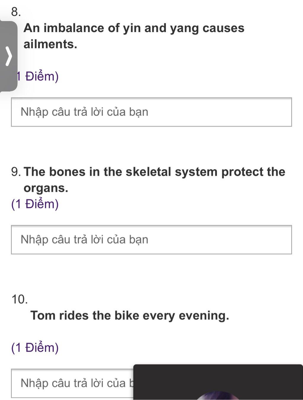
Task: Click the (1 Điểm) label under question 10
Action: [x=35, y=348]
